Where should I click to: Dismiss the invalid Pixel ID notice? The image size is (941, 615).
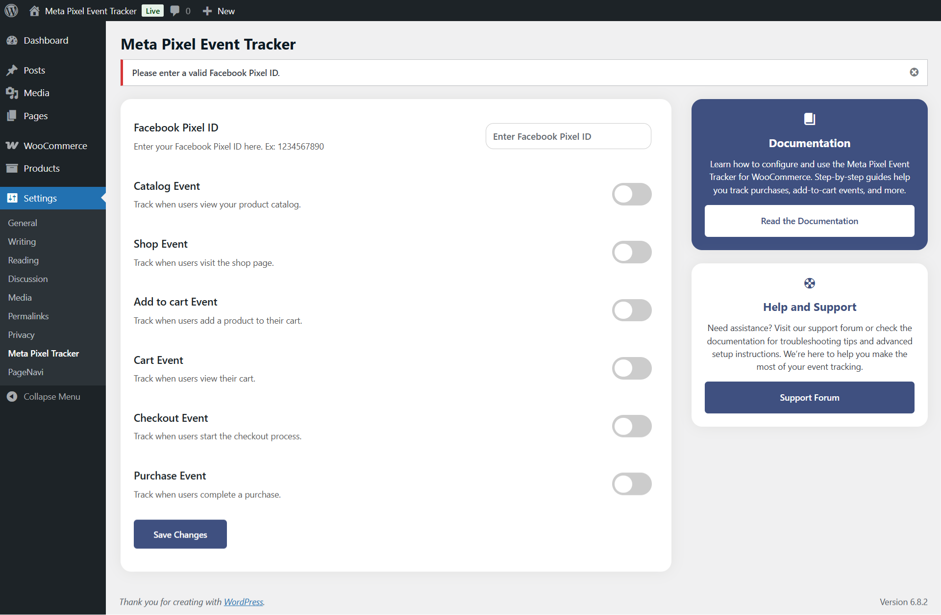[x=914, y=72]
